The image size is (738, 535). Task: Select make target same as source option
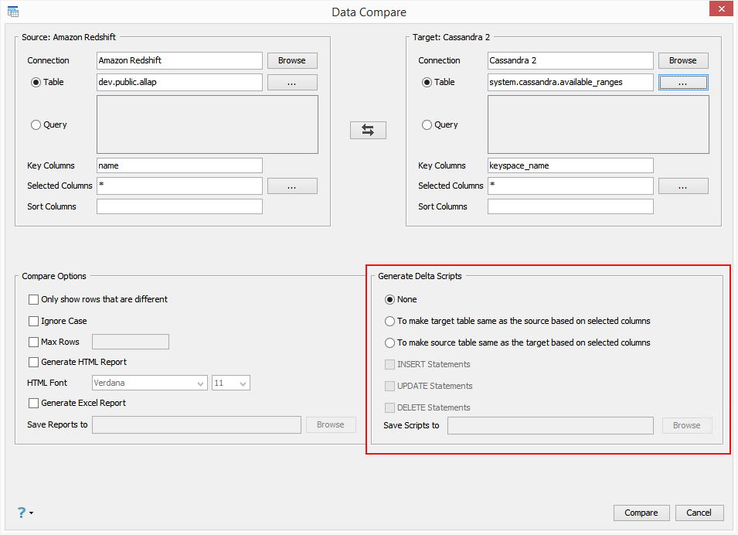click(389, 322)
